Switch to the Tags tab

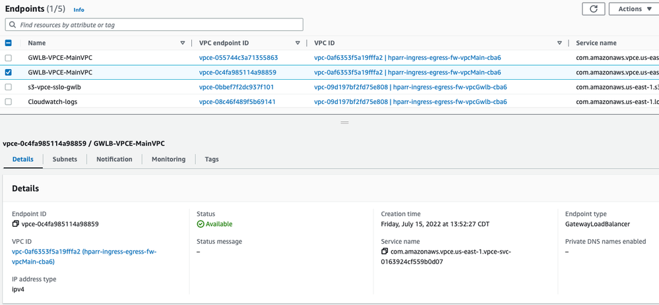[212, 159]
